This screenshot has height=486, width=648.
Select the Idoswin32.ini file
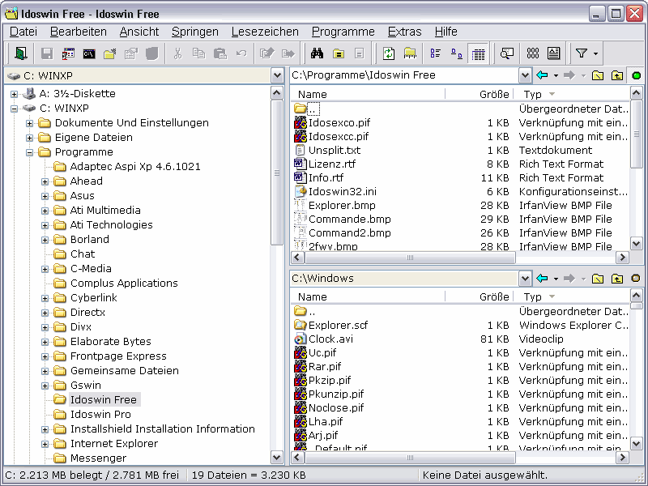tap(342, 192)
